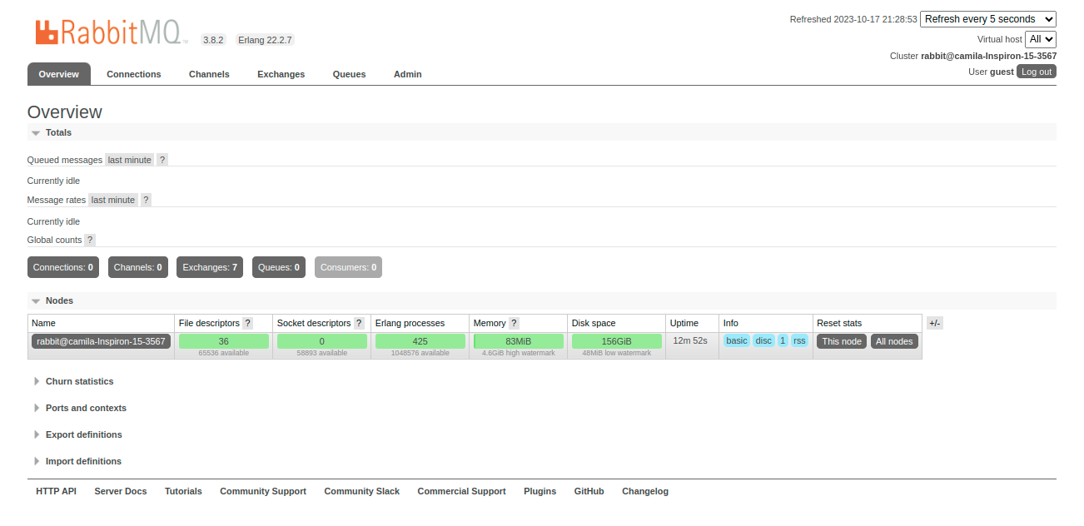
Task: Open help for Queued messages
Action: pyautogui.click(x=162, y=160)
